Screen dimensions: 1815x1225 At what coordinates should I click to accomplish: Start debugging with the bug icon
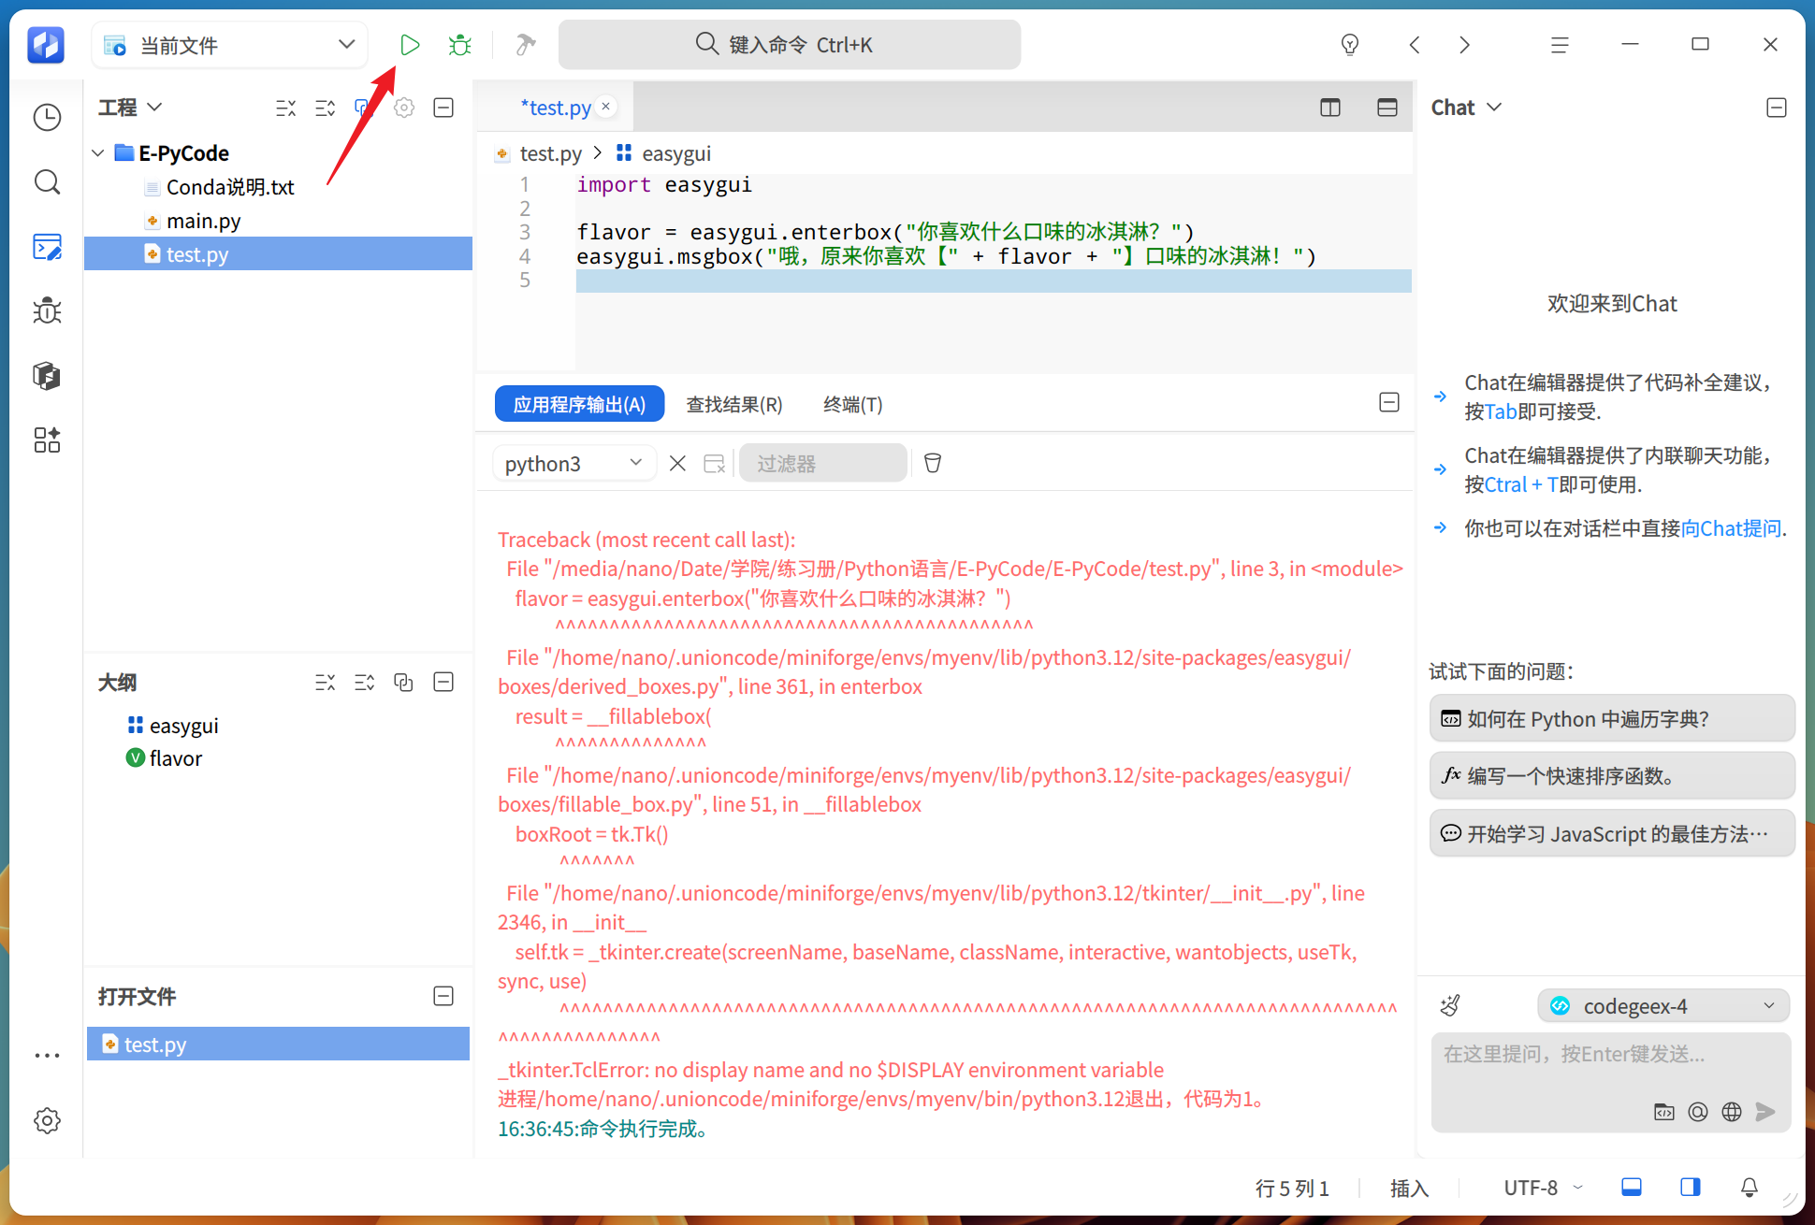click(x=459, y=45)
